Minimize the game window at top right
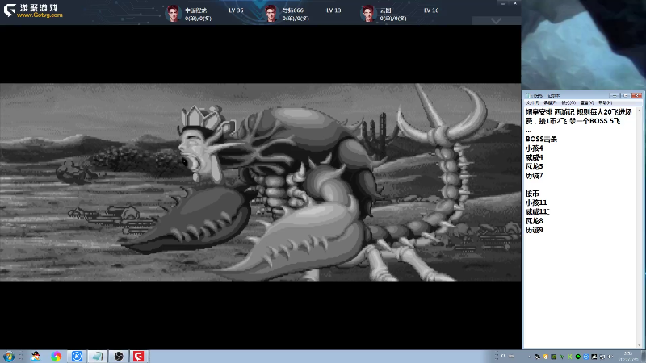 pyautogui.click(x=503, y=3)
